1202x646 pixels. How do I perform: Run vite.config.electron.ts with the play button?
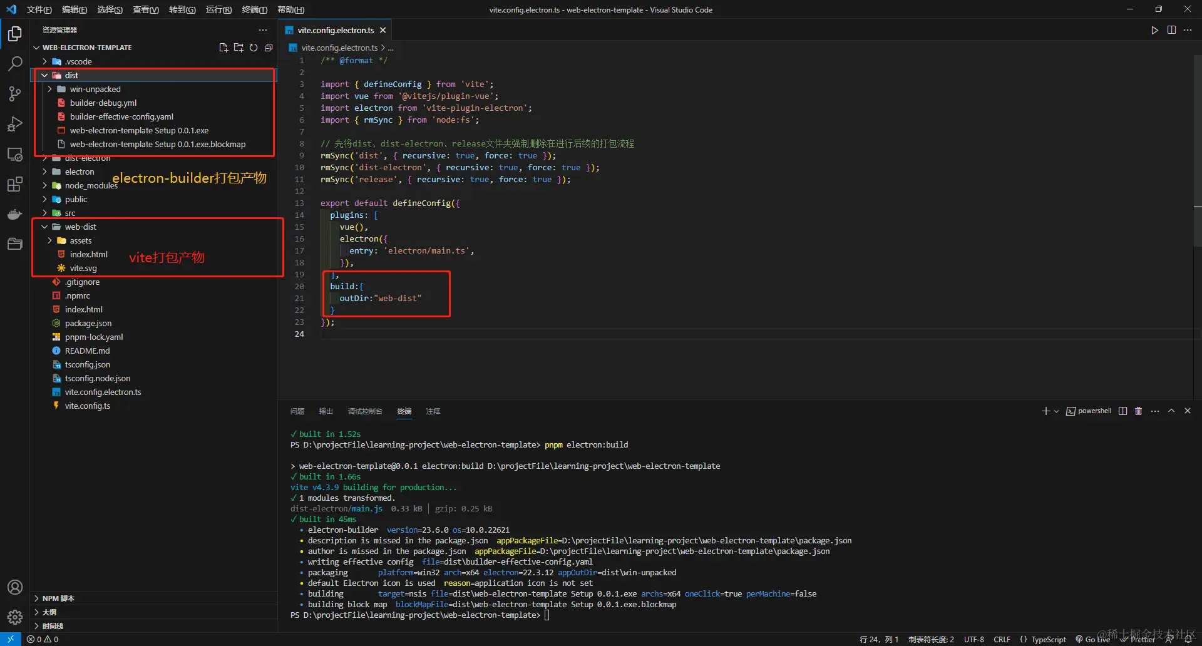click(1154, 29)
